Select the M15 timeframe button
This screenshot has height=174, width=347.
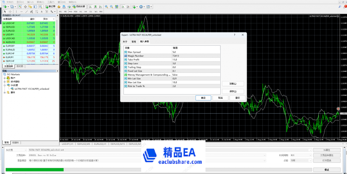(70, 12)
